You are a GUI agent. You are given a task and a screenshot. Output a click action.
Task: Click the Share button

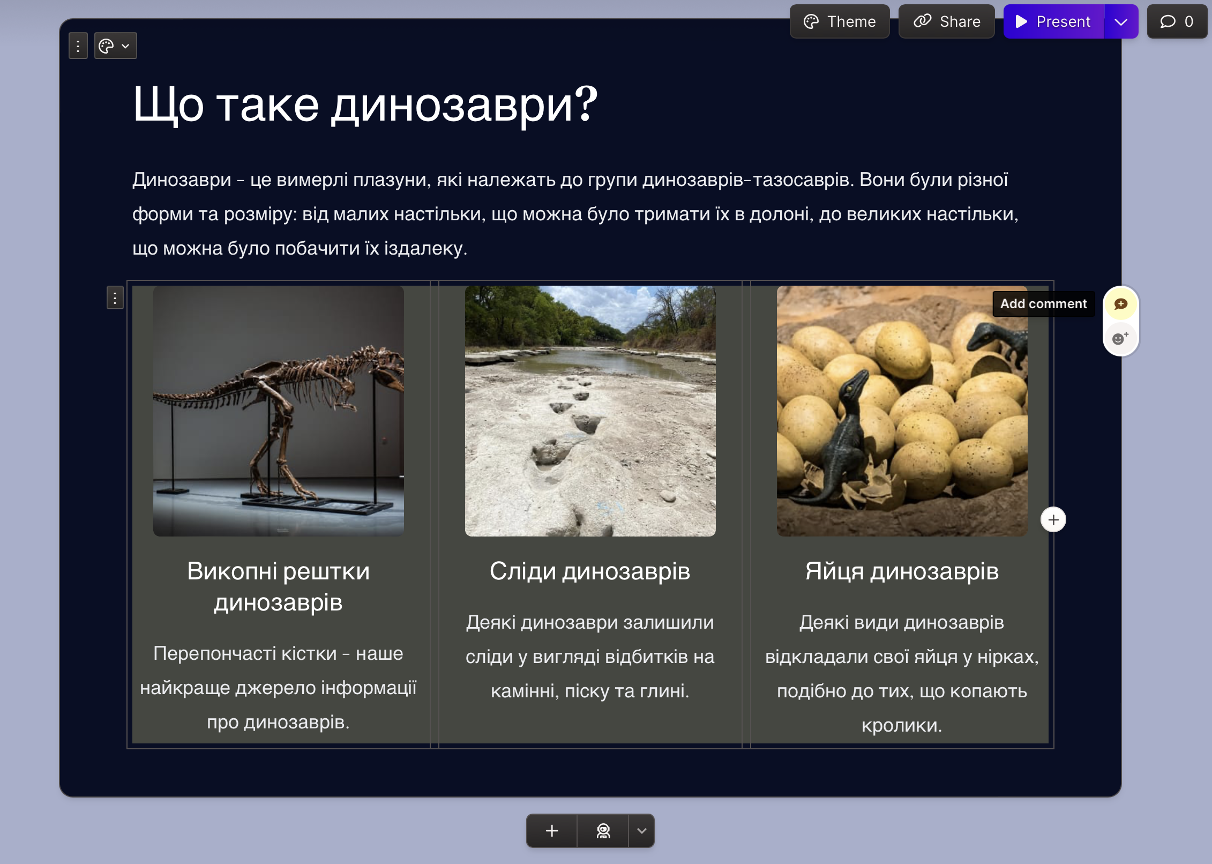click(x=947, y=21)
